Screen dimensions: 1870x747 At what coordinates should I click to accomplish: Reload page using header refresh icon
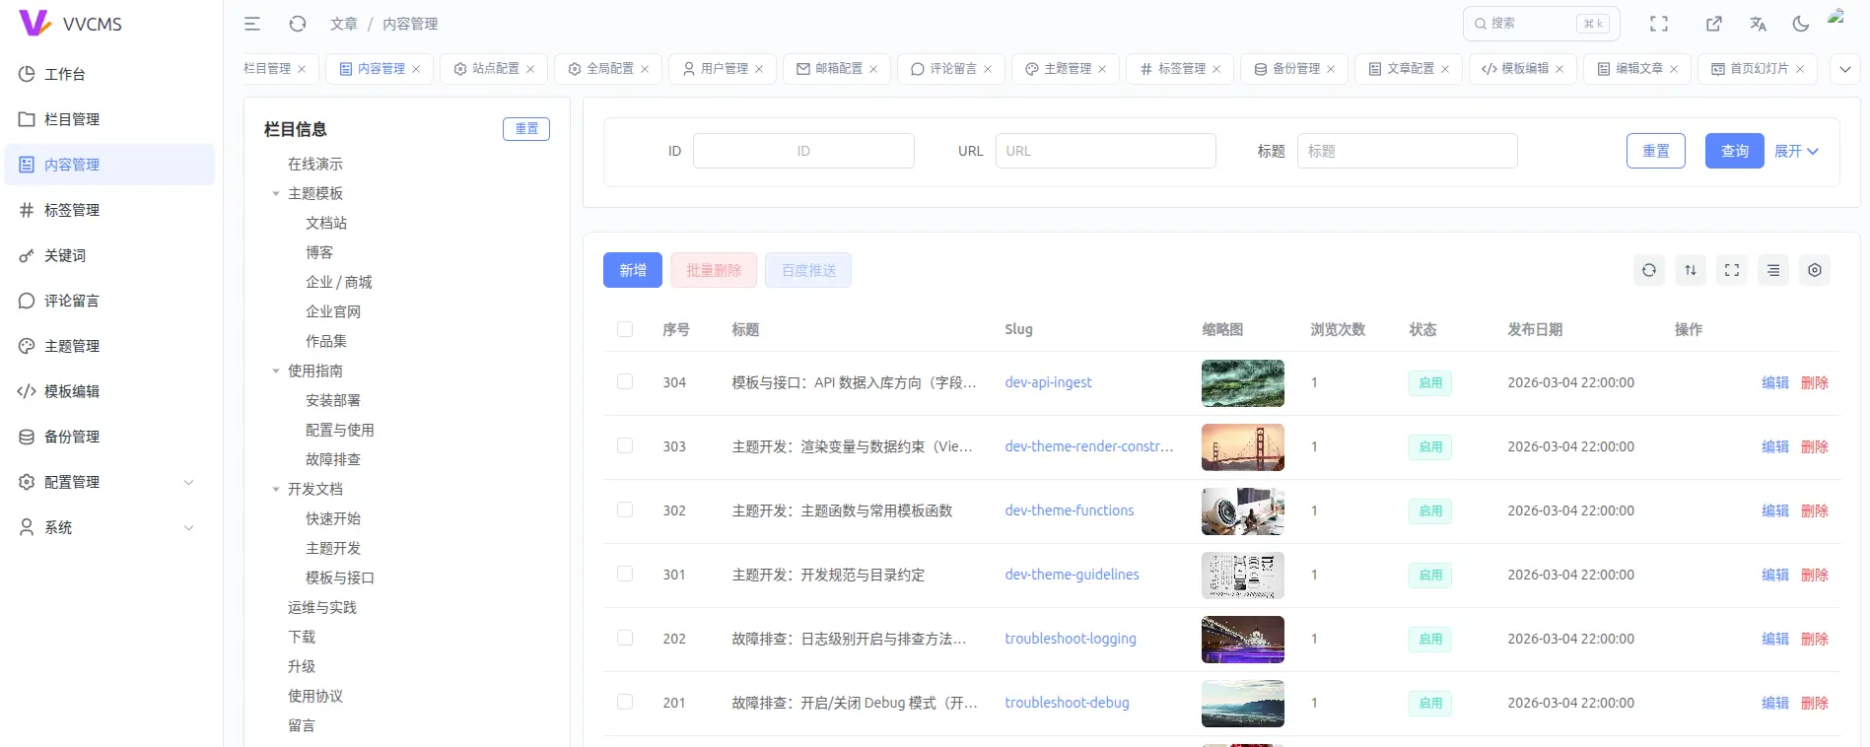click(x=298, y=24)
